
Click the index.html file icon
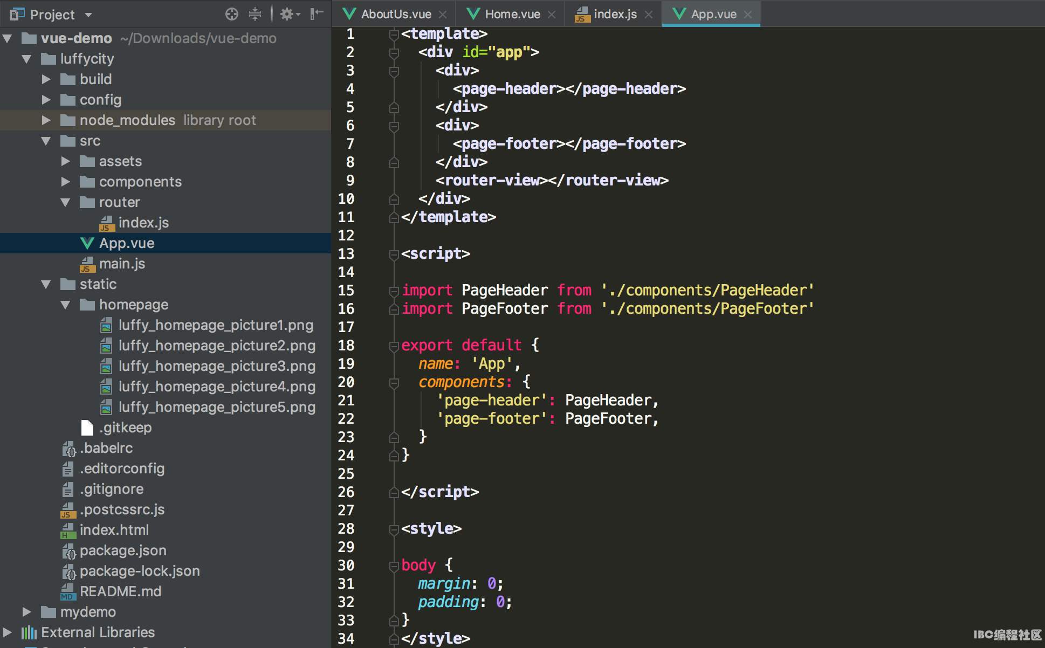point(67,530)
